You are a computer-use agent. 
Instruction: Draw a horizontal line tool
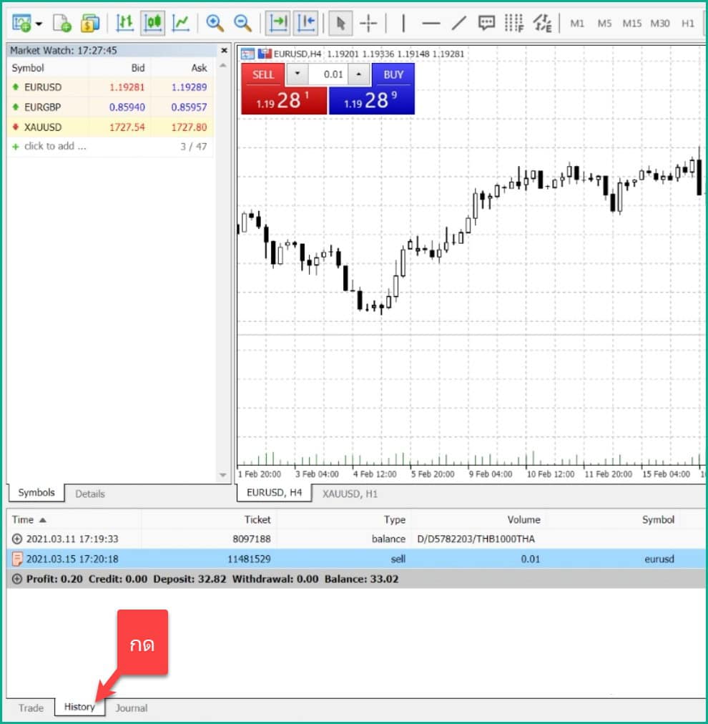431,23
